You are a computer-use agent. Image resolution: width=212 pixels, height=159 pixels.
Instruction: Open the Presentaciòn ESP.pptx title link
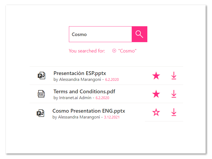coord(80,73)
